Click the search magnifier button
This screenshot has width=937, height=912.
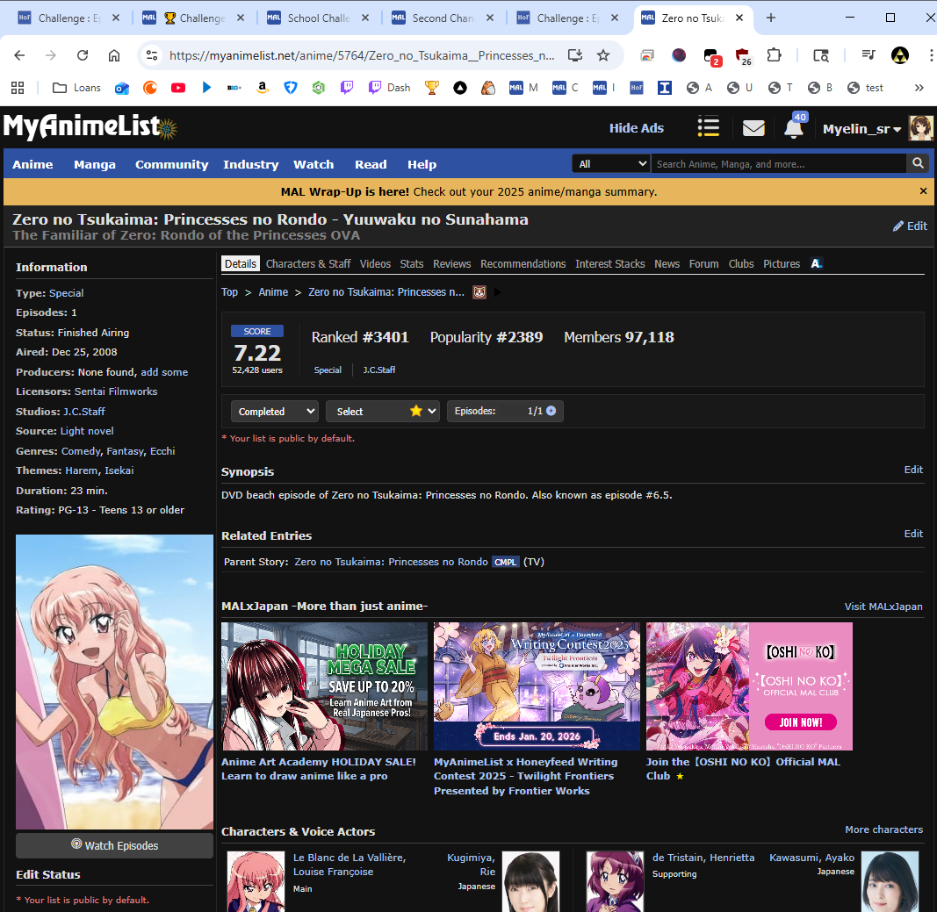(x=918, y=163)
